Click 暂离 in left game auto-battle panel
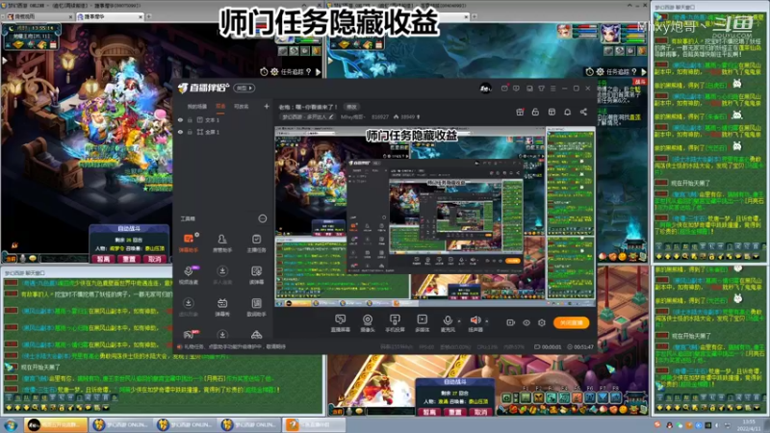 103,259
